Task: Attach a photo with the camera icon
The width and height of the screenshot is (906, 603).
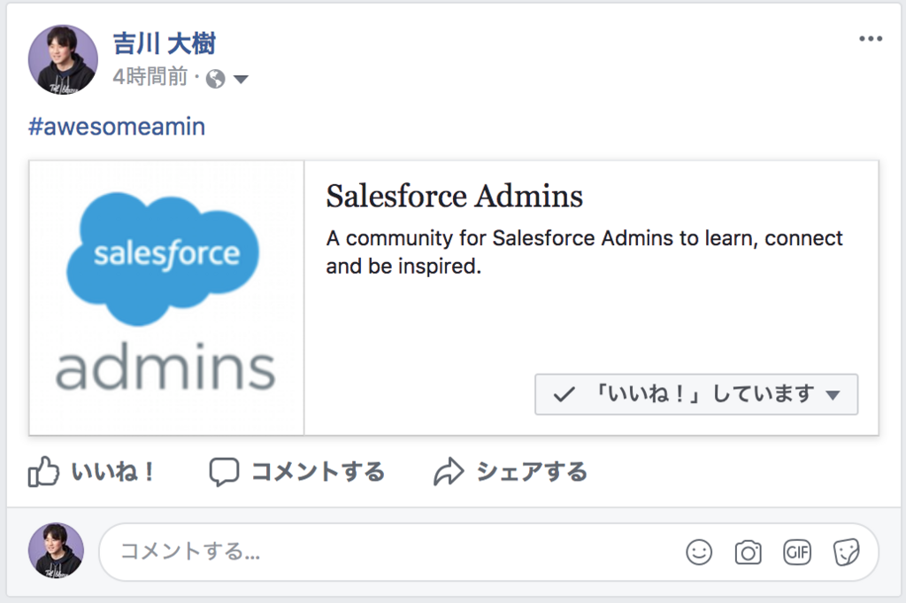Action: pyautogui.click(x=749, y=553)
